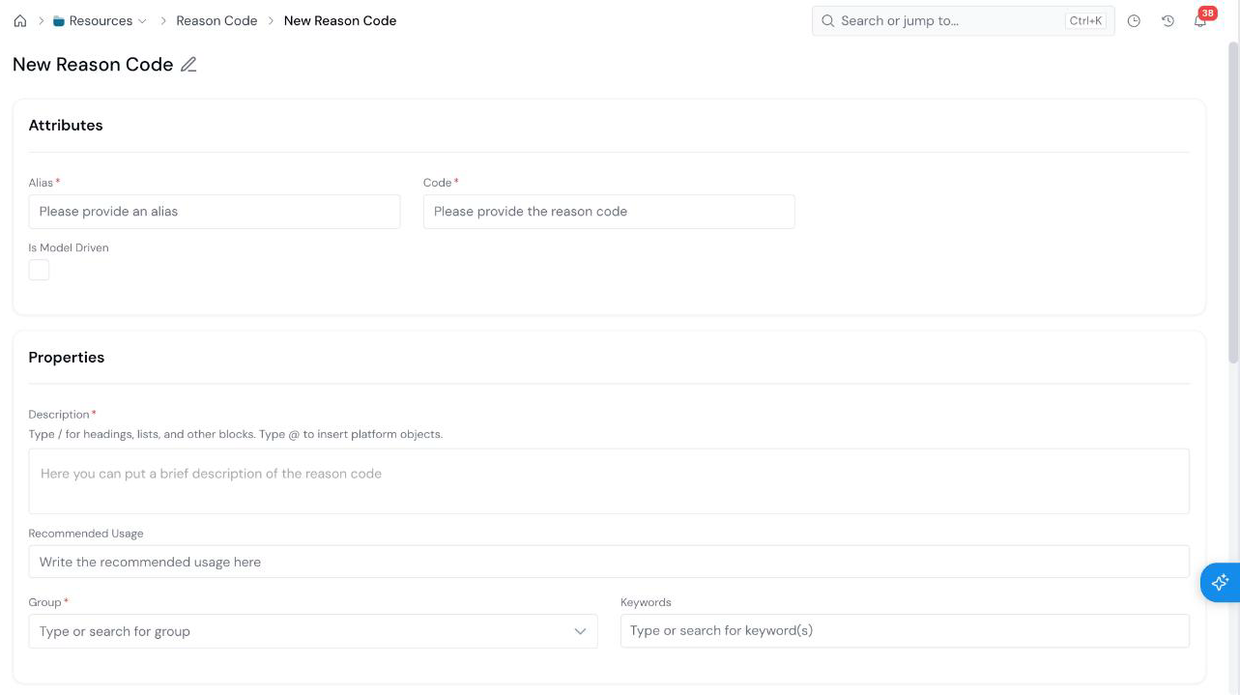Go to the home icon in breadcrumb
Image resolution: width=1240 pixels, height=695 pixels.
pyautogui.click(x=20, y=20)
